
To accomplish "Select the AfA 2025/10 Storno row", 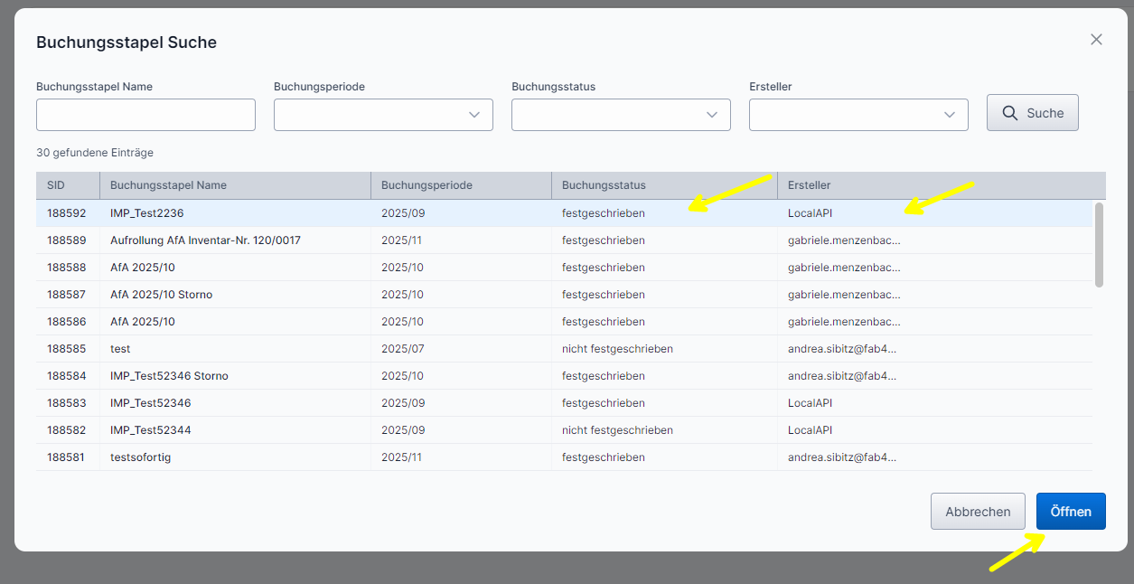I will (x=161, y=295).
